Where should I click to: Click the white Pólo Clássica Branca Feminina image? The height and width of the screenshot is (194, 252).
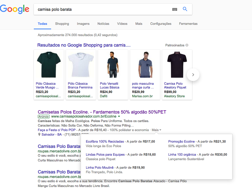(x=81, y=65)
